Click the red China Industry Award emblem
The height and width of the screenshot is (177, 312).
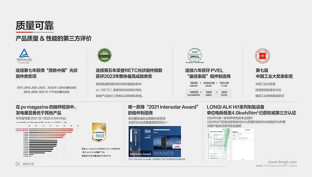click(x=262, y=56)
